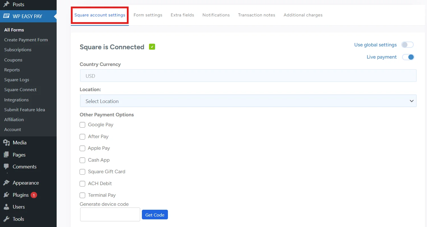Click the Media icon in sidebar
The image size is (427, 227).
coord(6,143)
